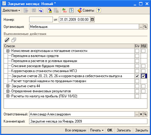Viewport: 151px width, 135px height.
Task: Open the Ответственный selection ellipsis button
Action: (x=137, y=114)
